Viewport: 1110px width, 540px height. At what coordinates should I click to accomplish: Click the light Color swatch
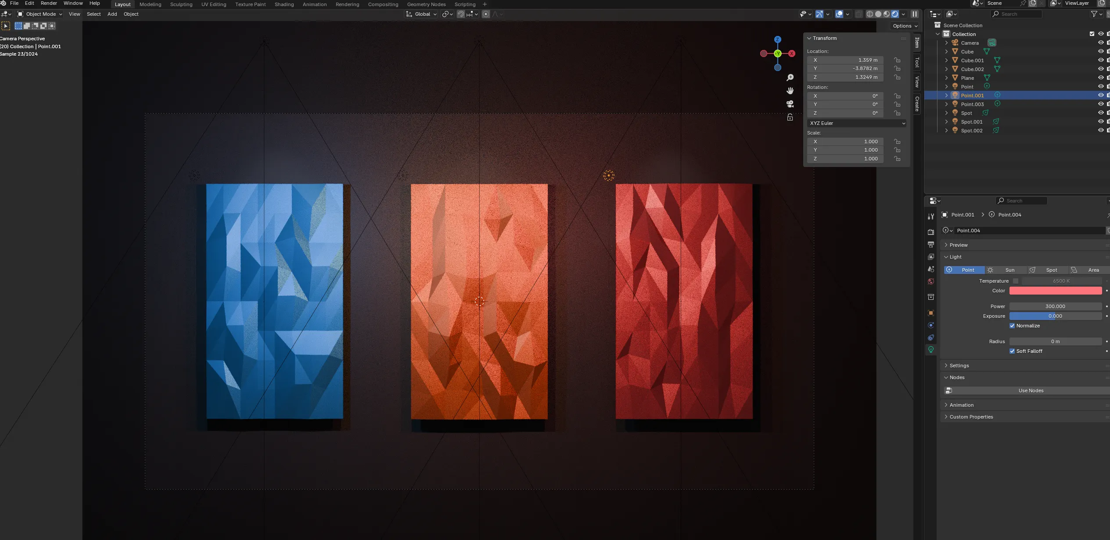point(1056,291)
